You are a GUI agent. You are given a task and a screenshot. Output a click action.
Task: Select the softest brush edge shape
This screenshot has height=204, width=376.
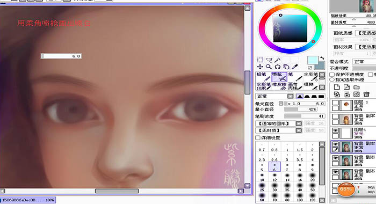pyautogui.click(x=300, y=97)
